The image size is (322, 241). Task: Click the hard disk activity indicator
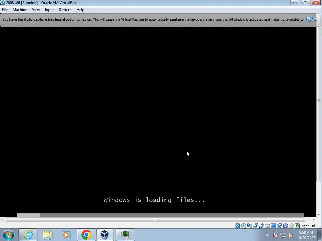pyautogui.click(x=238, y=226)
